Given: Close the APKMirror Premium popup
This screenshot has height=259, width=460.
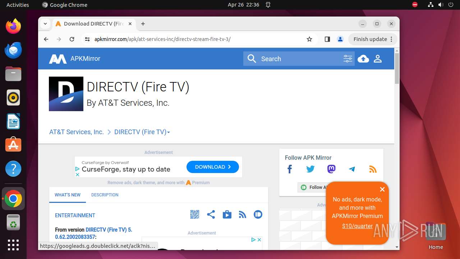Looking at the screenshot, I should pos(382,189).
